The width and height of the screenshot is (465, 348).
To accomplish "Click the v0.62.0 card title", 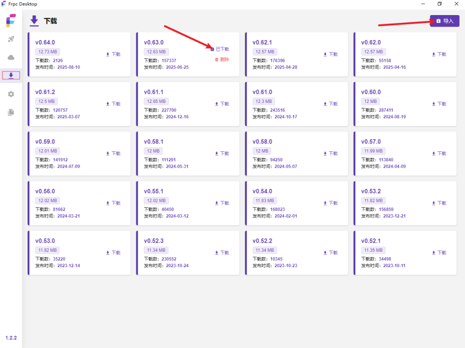I will (x=371, y=42).
